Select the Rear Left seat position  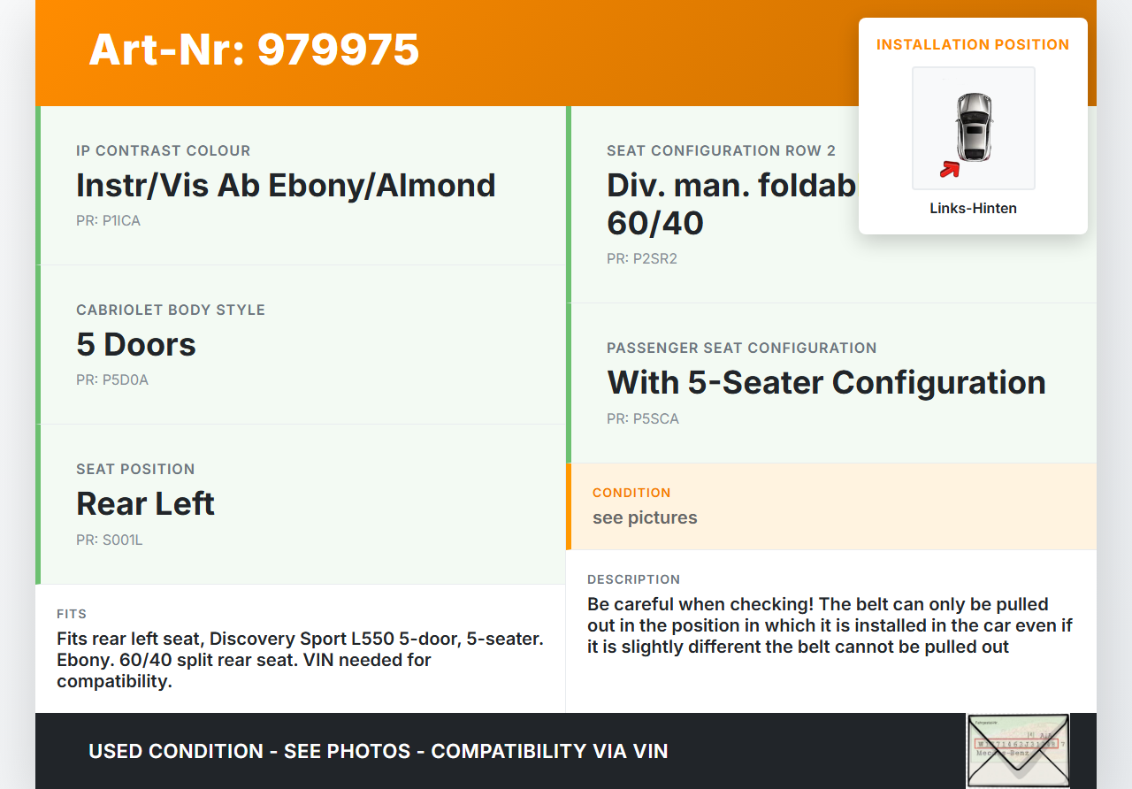click(146, 504)
